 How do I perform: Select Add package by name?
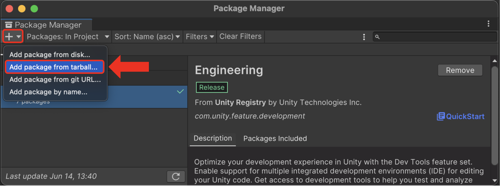tap(49, 92)
